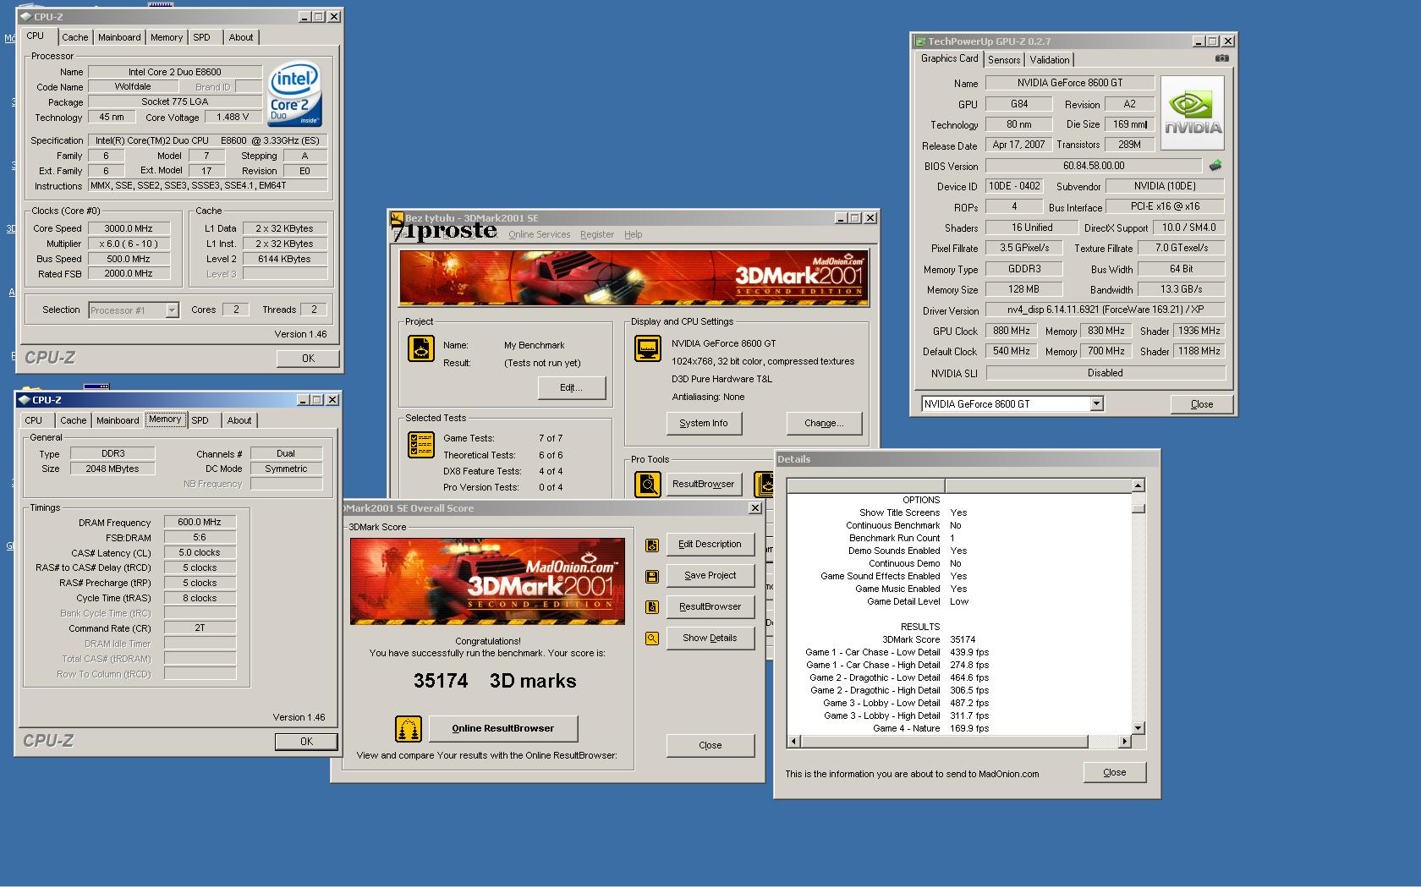Screen dimensions: 1421x888
Task: Click the Change... display settings button
Action: (824, 423)
